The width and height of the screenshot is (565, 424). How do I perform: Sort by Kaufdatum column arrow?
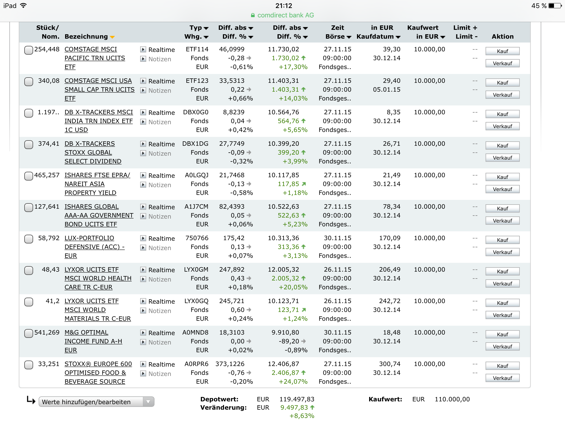click(398, 37)
